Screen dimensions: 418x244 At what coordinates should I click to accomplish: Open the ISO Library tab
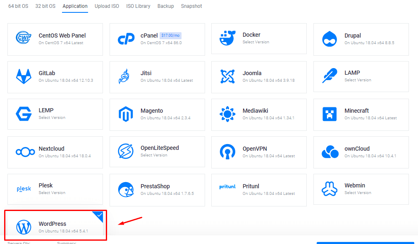click(139, 6)
